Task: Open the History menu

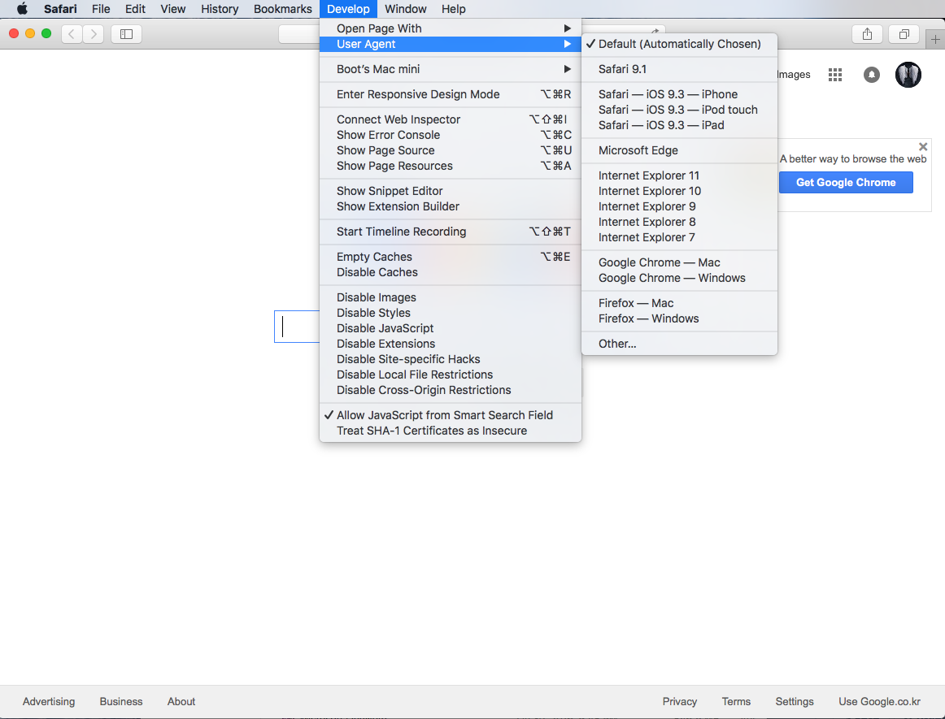Action: click(220, 8)
